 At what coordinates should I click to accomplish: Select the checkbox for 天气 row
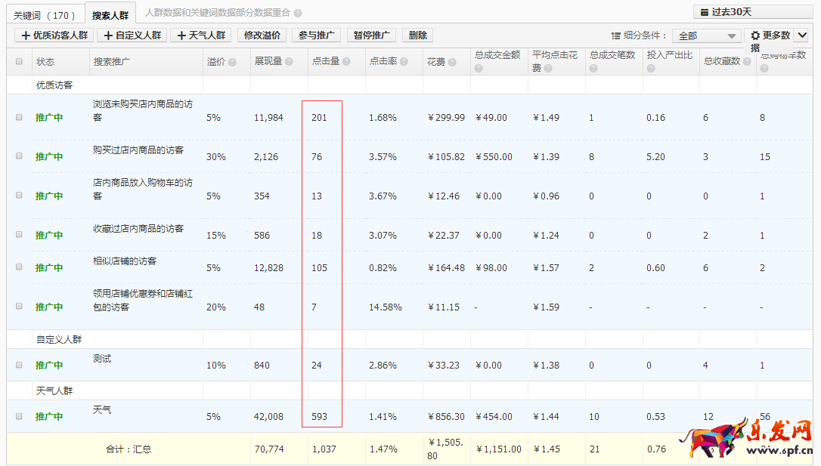tap(19, 416)
